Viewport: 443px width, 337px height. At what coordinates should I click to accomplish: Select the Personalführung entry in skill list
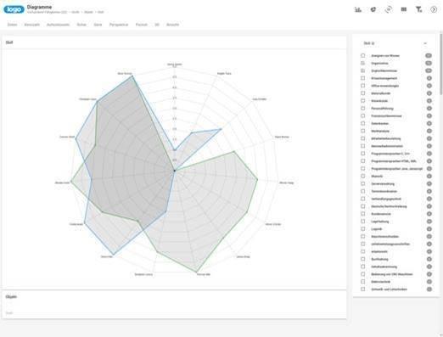pos(382,109)
